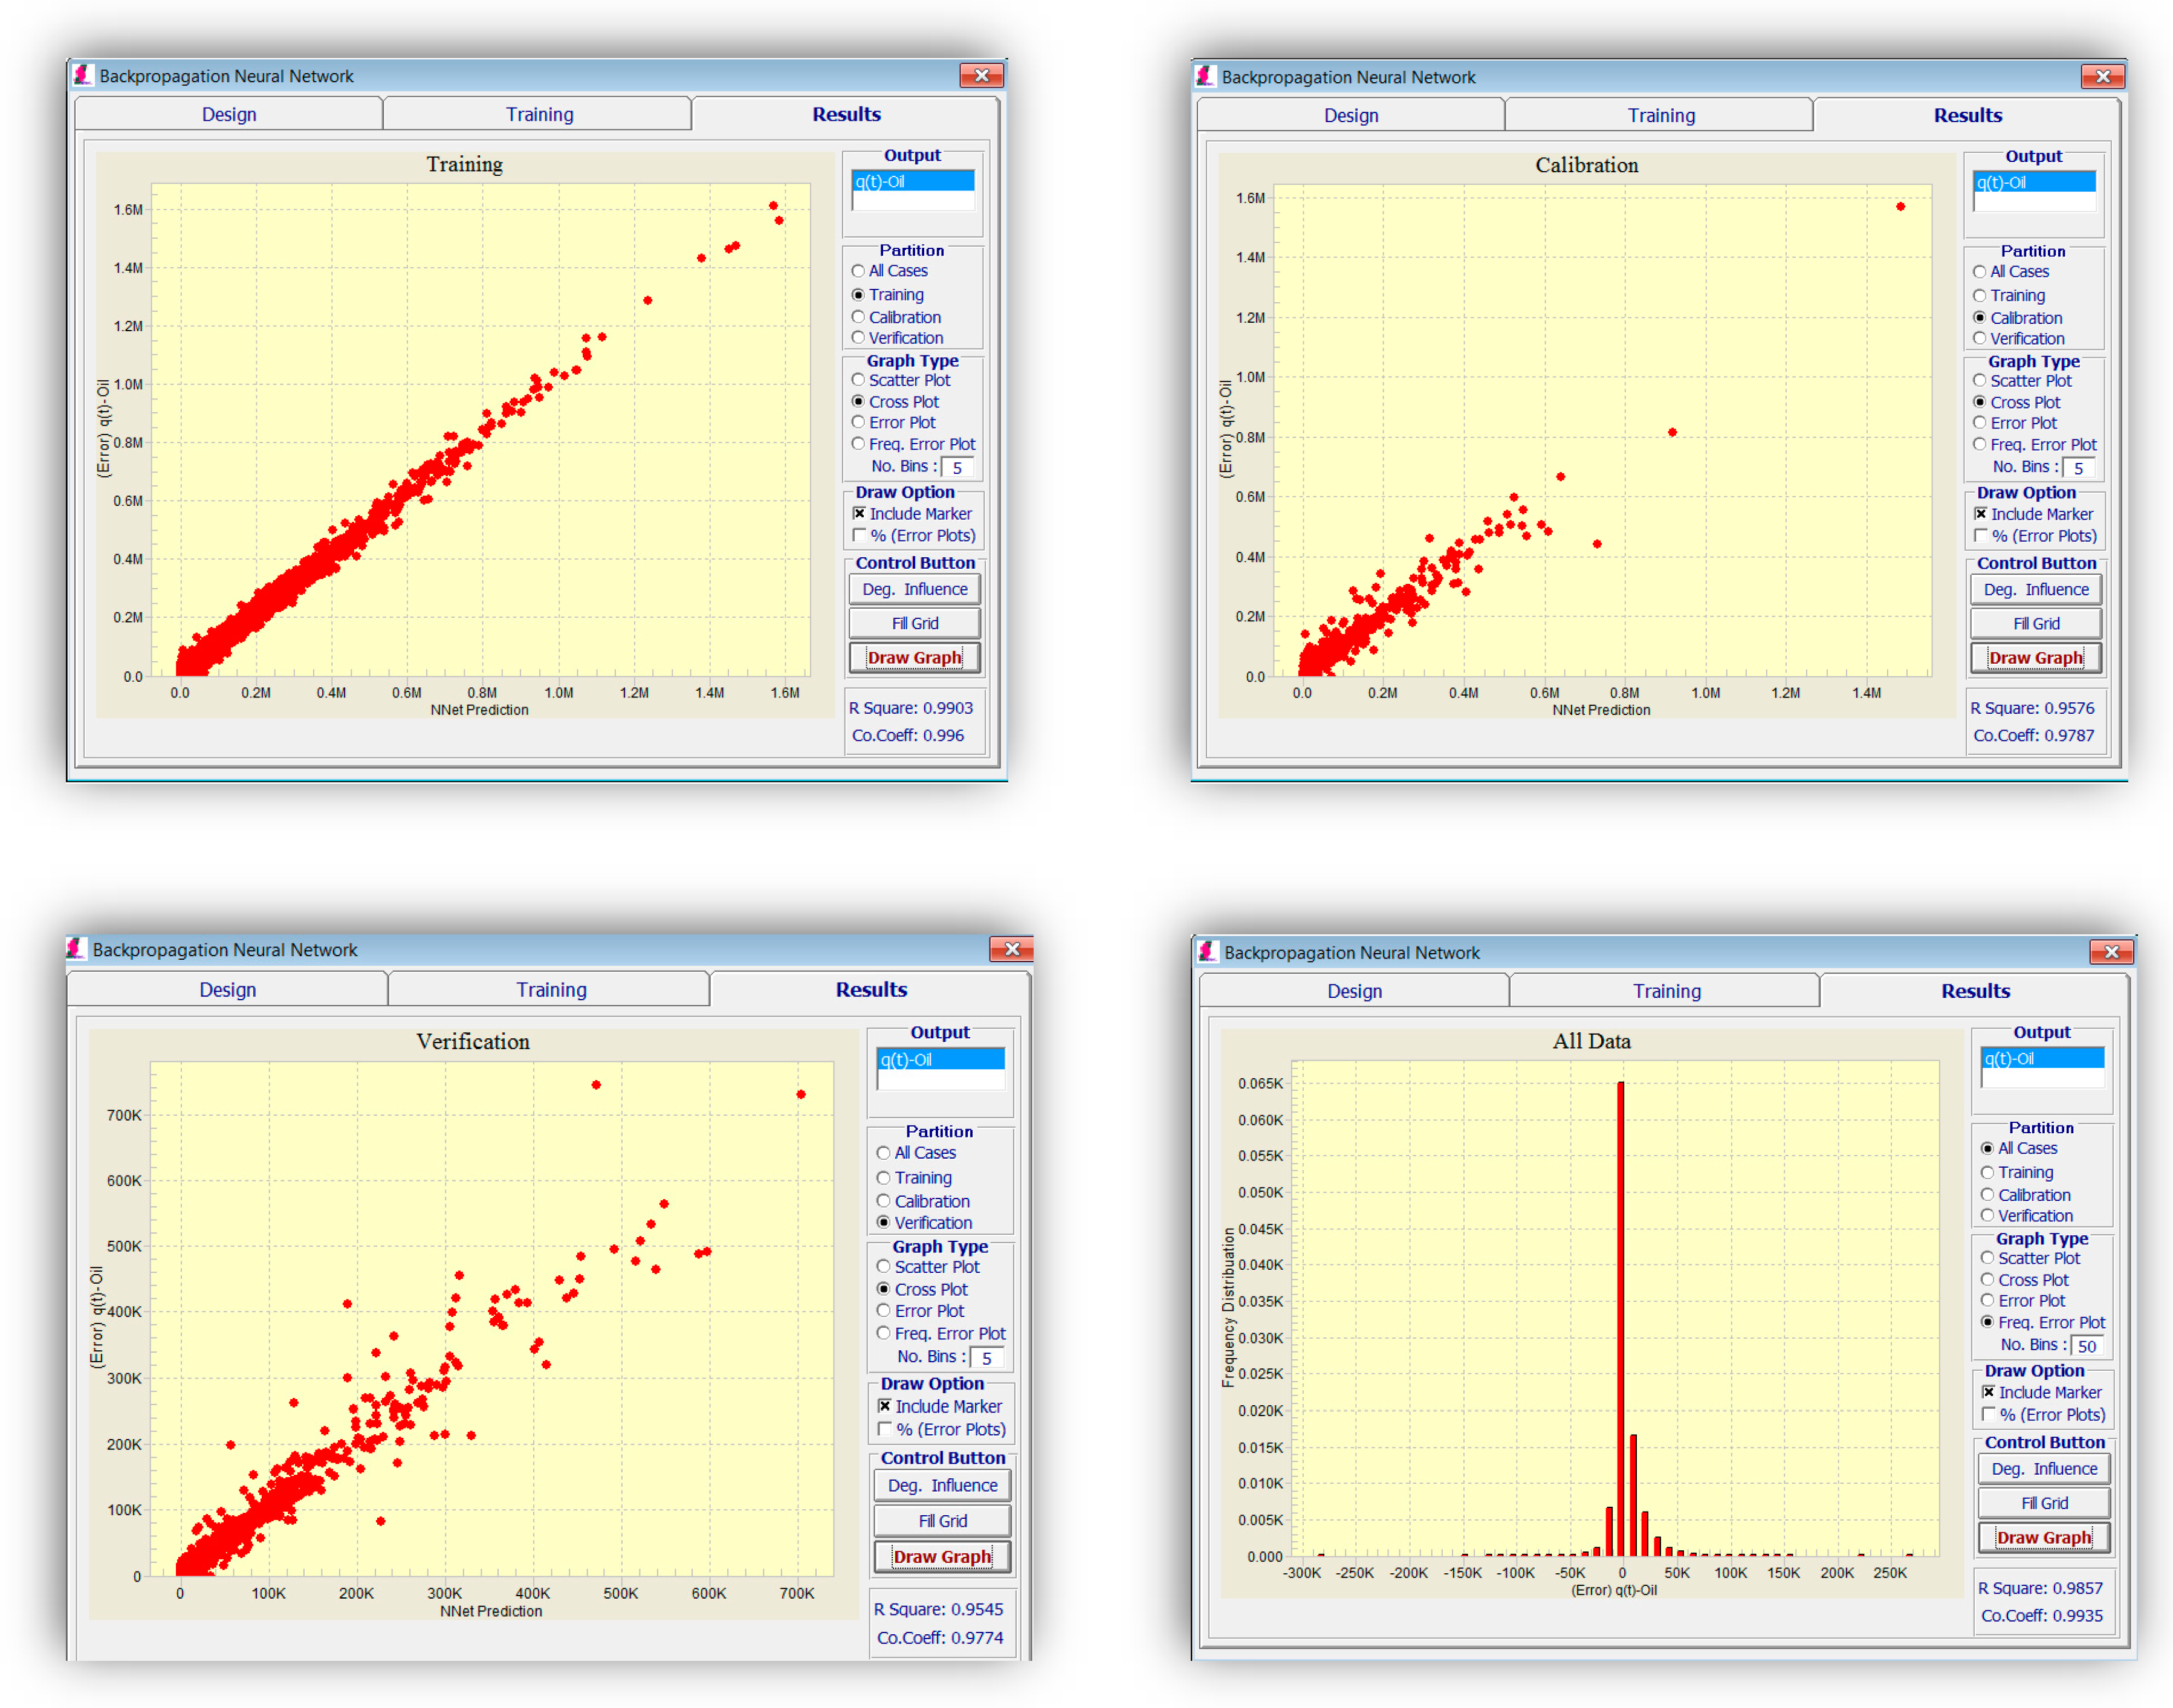The width and height of the screenshot is (2173, 1708).
Task: Select the Training tab in the All Data window
Action: [1666, 991]
